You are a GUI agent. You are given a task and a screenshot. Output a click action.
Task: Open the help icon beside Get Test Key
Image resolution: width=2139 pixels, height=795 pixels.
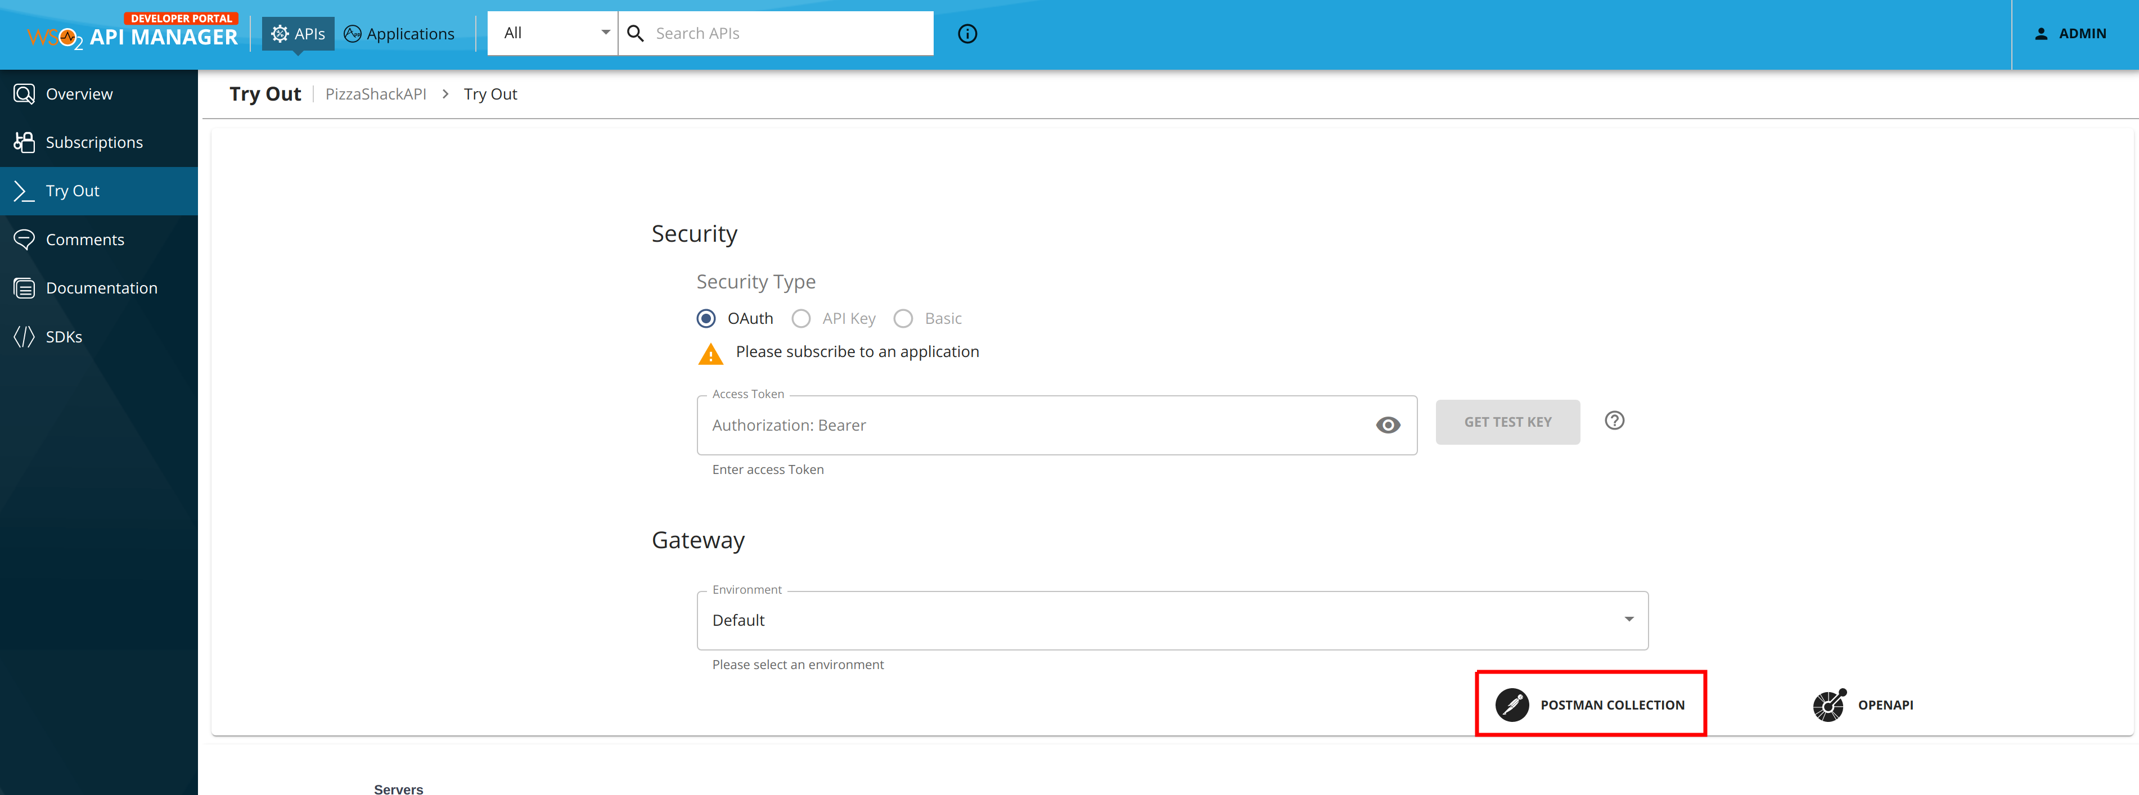click(x=1614, y=421)
